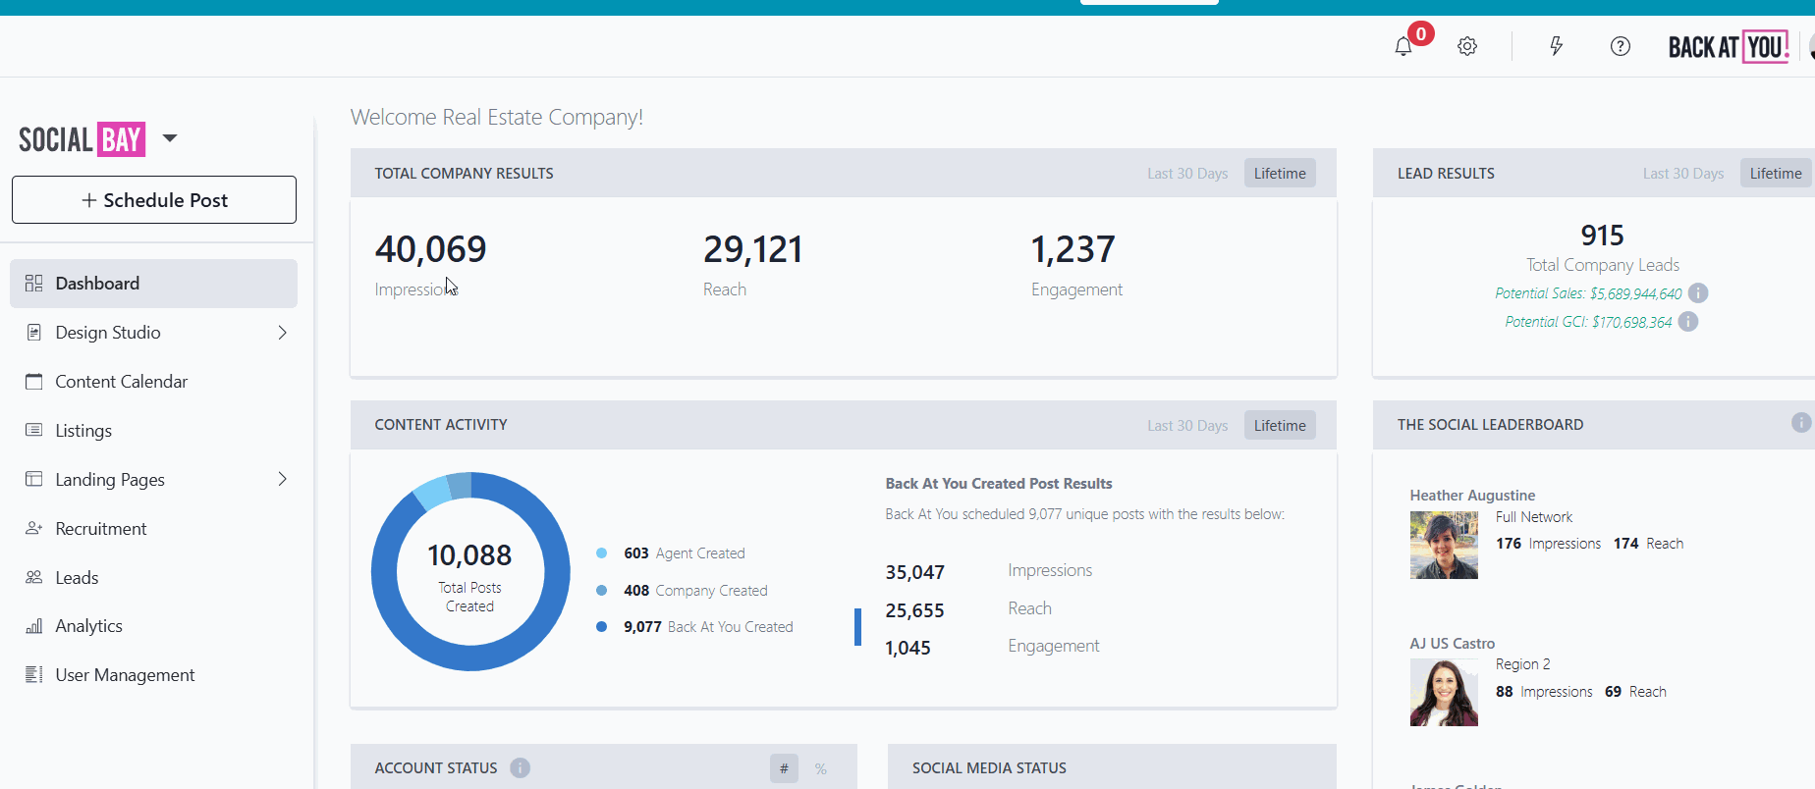Open the settings gear icon

(1467, 46)
